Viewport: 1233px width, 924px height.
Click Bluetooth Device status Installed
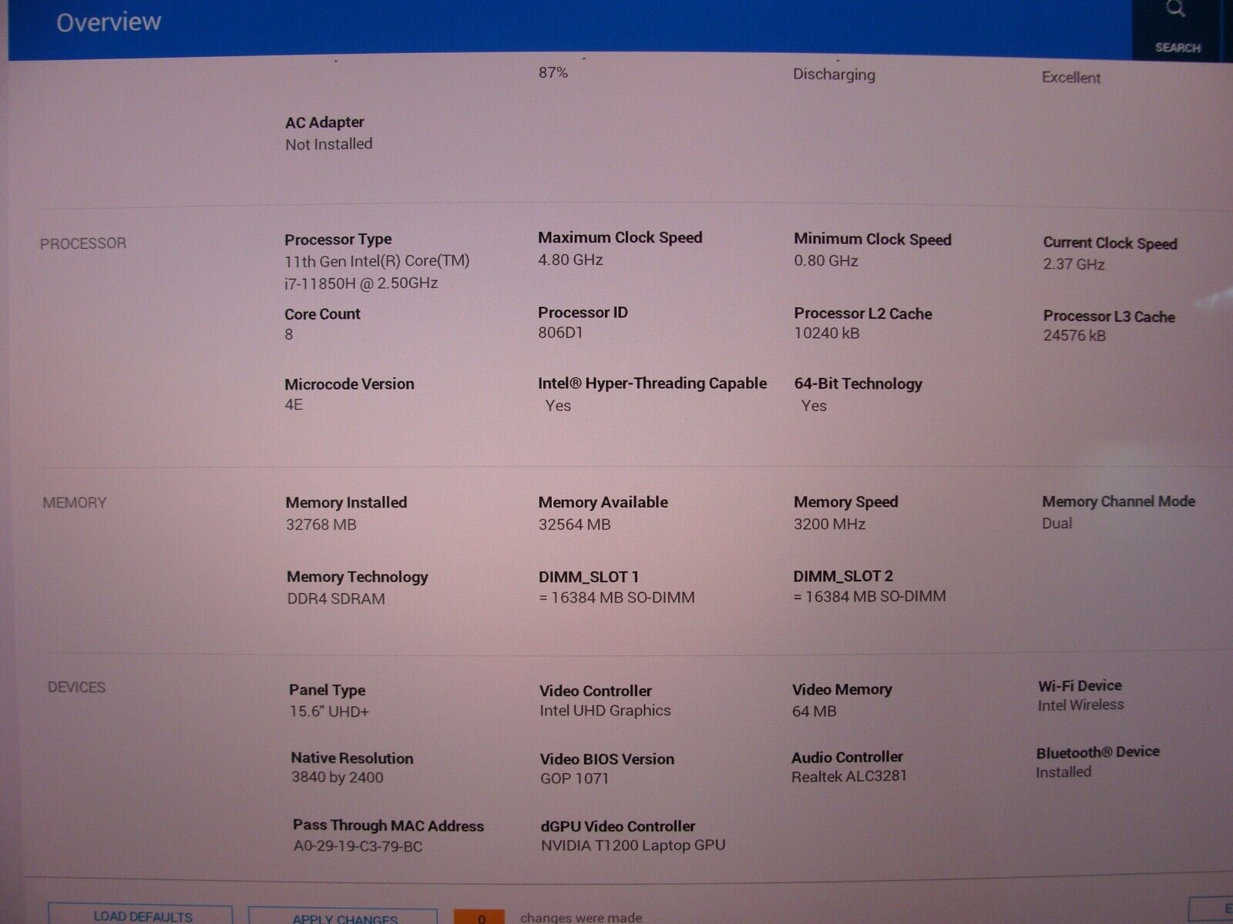click(1063, 772)
